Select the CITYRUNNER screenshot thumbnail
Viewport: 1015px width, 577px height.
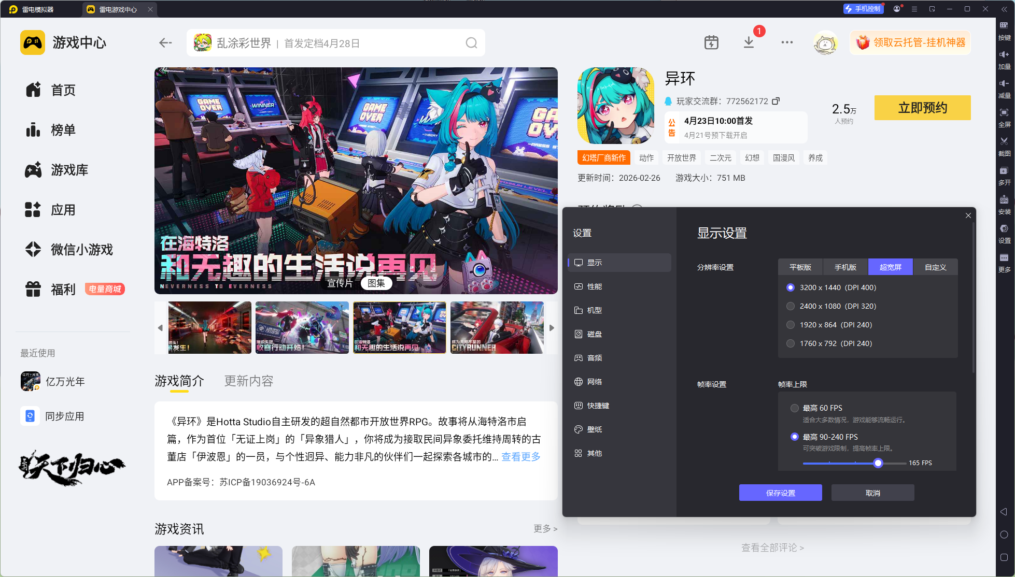click(497, 327)
